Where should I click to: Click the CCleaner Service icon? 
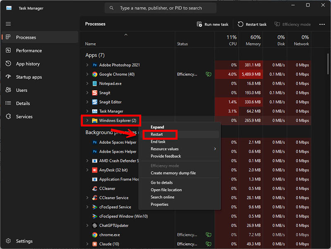(95, 198)
